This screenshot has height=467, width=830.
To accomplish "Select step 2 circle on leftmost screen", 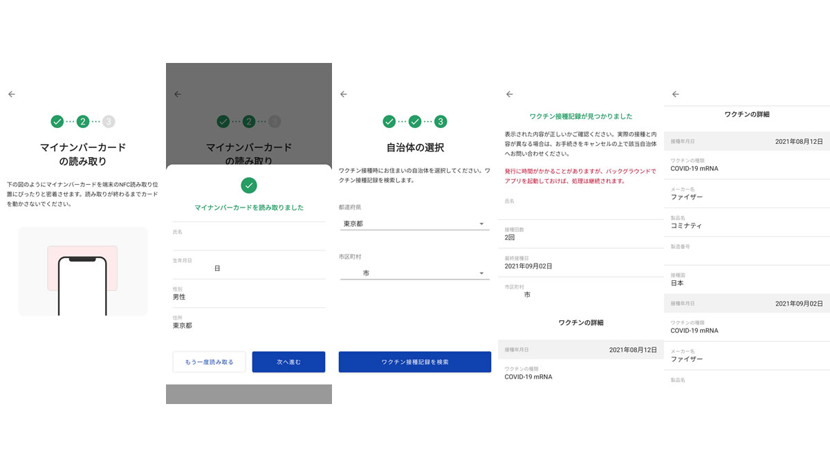I will coord(83,122).
